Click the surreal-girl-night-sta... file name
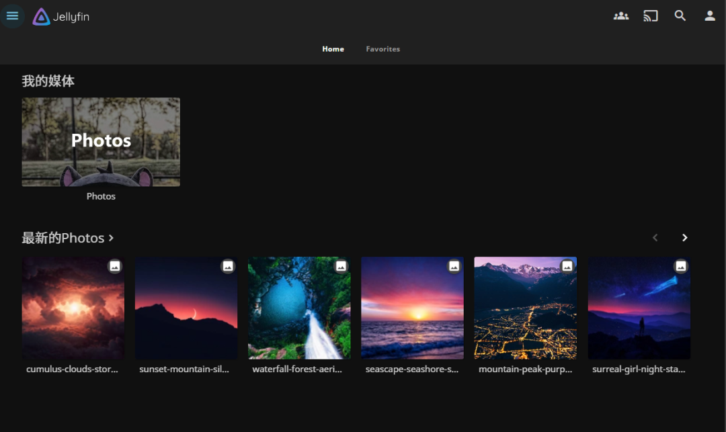The image size is (726, 432). click(x=639, y=369)
